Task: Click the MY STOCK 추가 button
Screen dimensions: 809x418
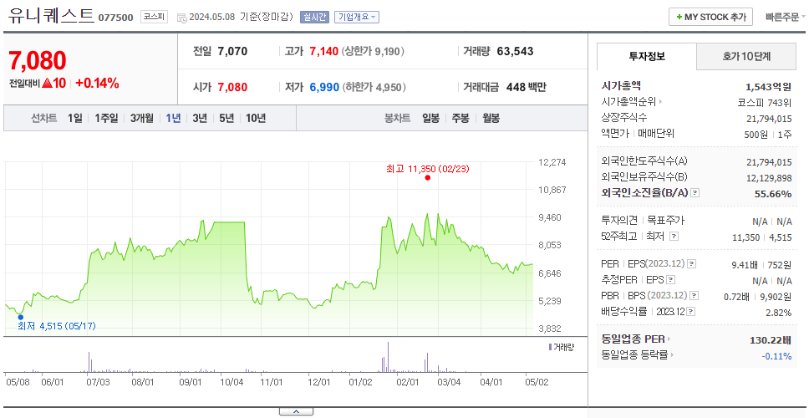Action: click(x=711, y=17)
